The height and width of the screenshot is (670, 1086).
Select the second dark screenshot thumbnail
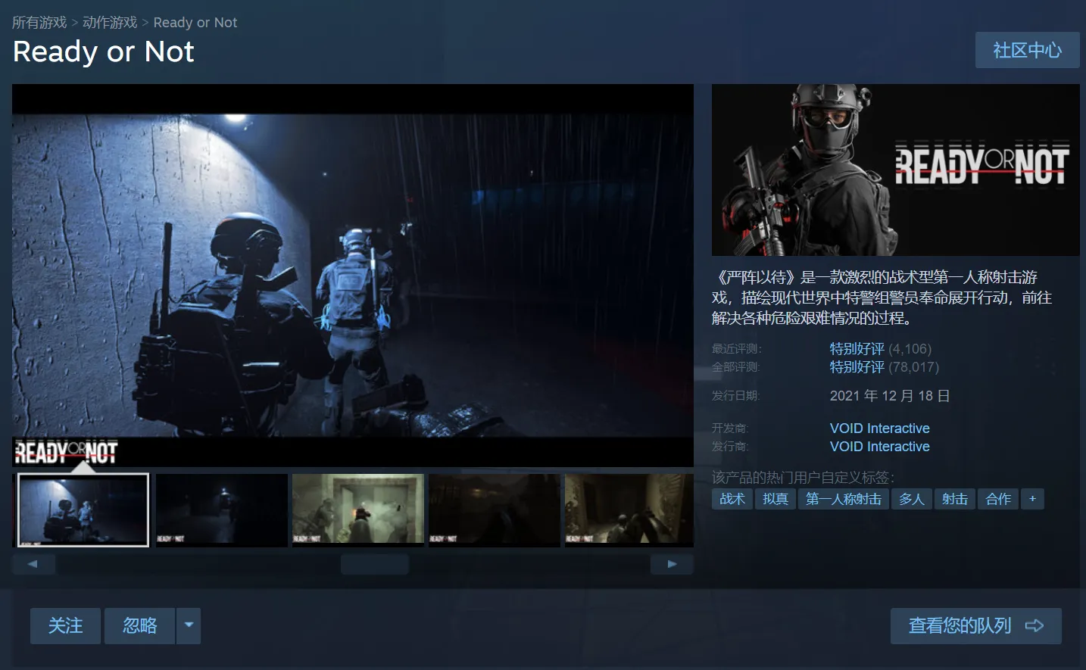[221, 510]
